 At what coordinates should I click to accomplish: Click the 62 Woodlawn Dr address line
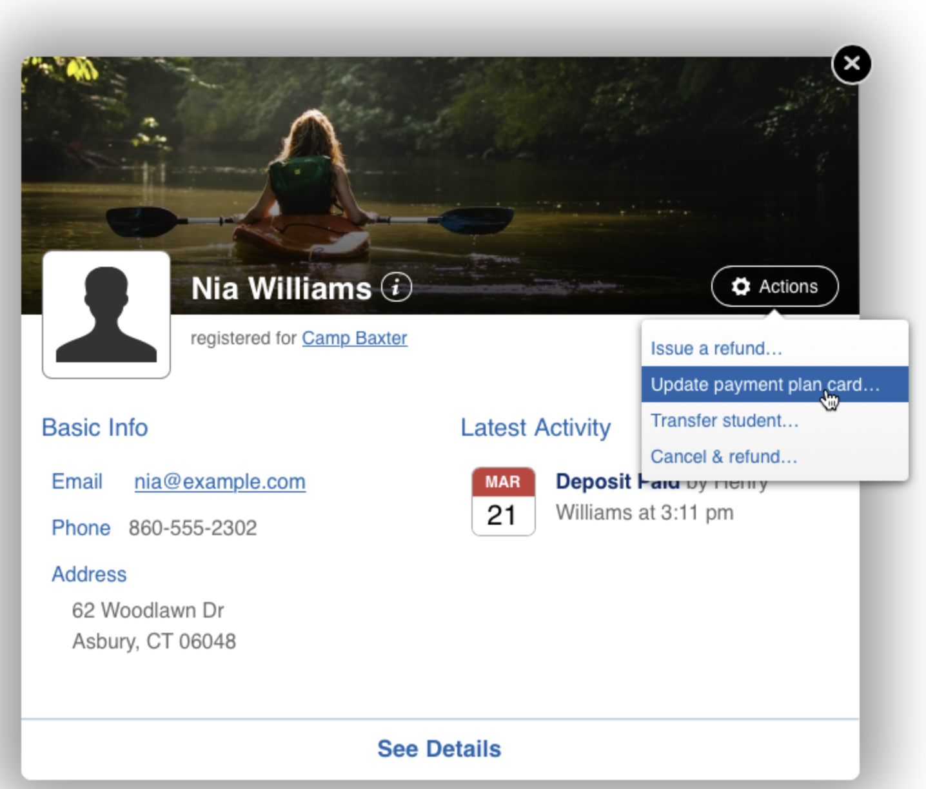pos(148,610)
